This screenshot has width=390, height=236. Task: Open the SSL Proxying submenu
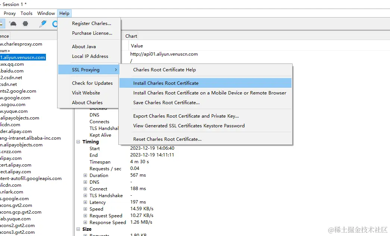click(x=89, y=70)
